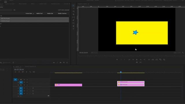
Task: Click the New Item icon in Project panel
Action: pos(64,63)
